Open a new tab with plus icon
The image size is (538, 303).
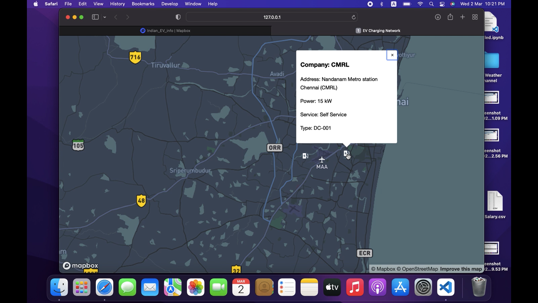coord(463,17)
